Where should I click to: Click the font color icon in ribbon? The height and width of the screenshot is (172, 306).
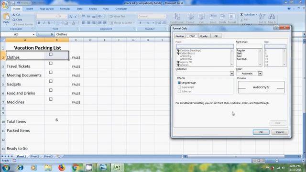tap(74, 23)
